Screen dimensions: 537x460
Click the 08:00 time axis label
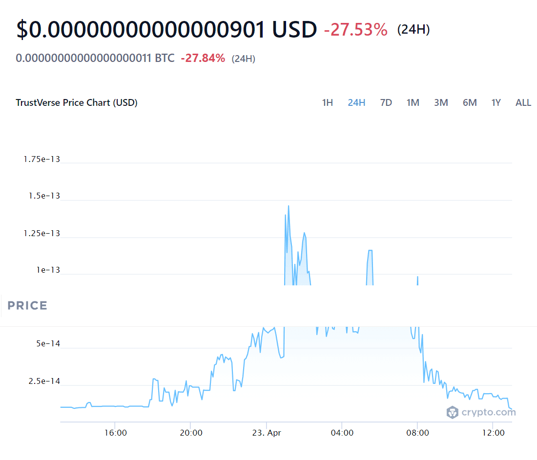(x=417, y=433)
